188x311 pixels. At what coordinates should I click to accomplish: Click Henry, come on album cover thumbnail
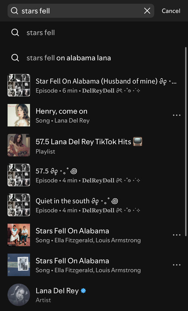19,115
